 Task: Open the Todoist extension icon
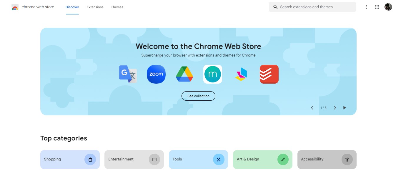click(269, 74)
